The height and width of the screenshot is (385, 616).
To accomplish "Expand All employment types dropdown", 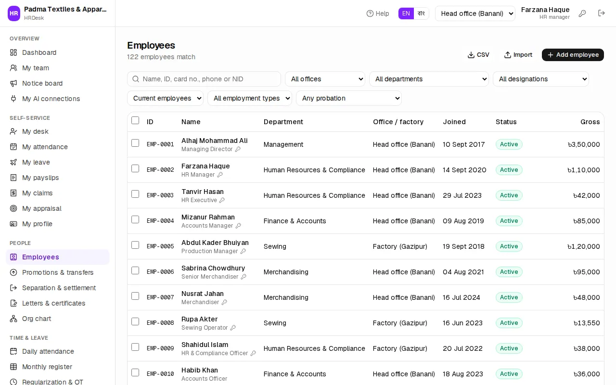I will point(250,98).
